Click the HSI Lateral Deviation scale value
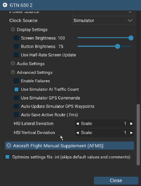Screen dimensions: 141x186 [125, 124]
